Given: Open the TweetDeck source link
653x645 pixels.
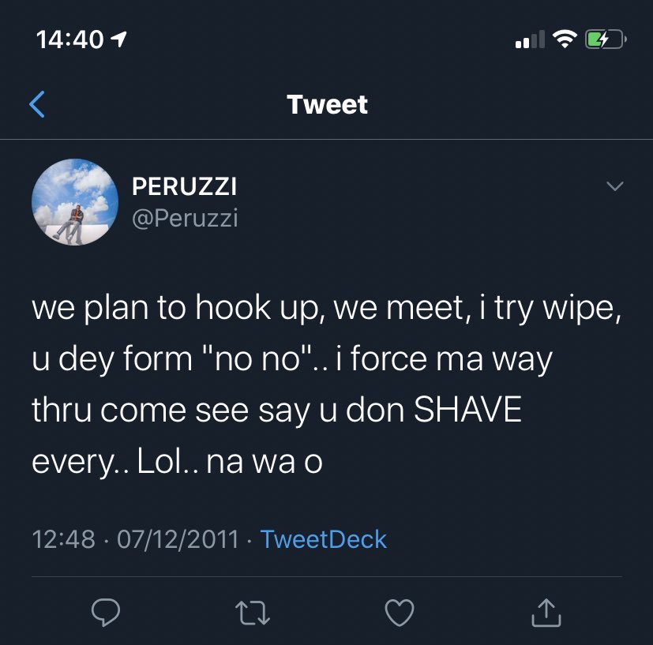Looking at the screenshot, I should [324, 539].
